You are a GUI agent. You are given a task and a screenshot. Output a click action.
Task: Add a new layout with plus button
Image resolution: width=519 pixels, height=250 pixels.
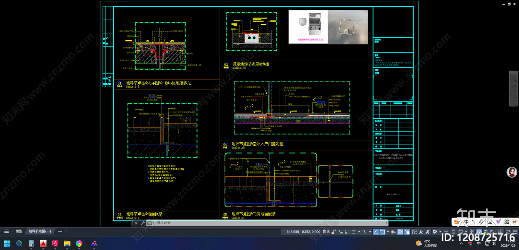(x=60, y=231)
